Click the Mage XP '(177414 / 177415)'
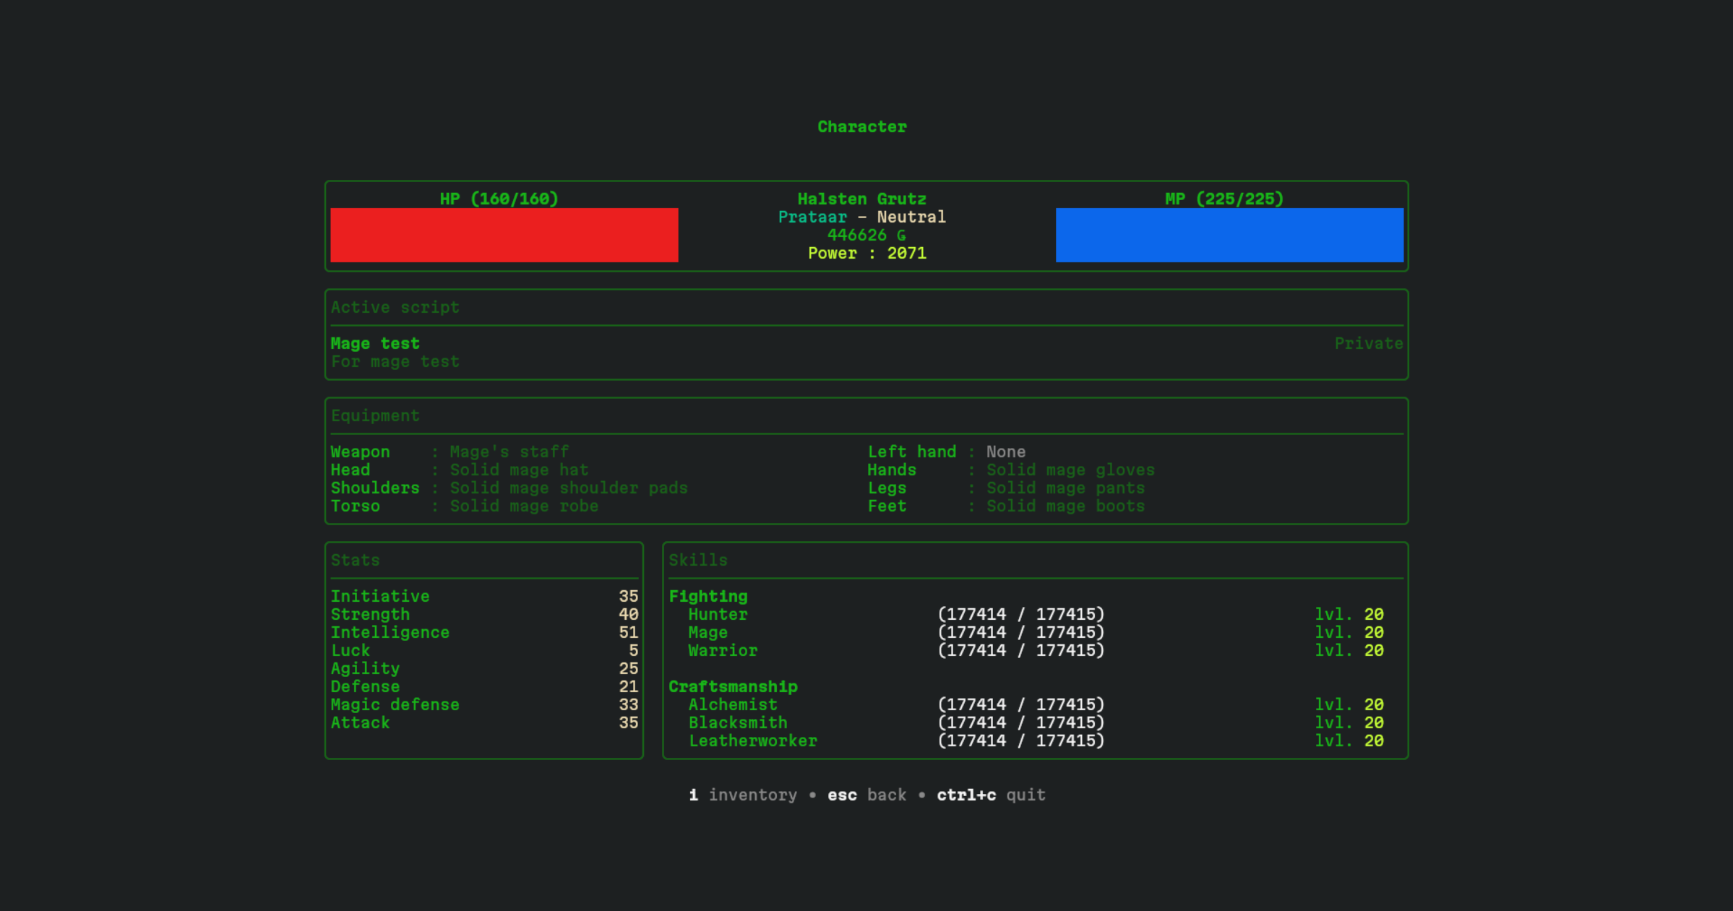This screenshot has width=1733, height=911. pyautogui.click(x=1021, y=632)
